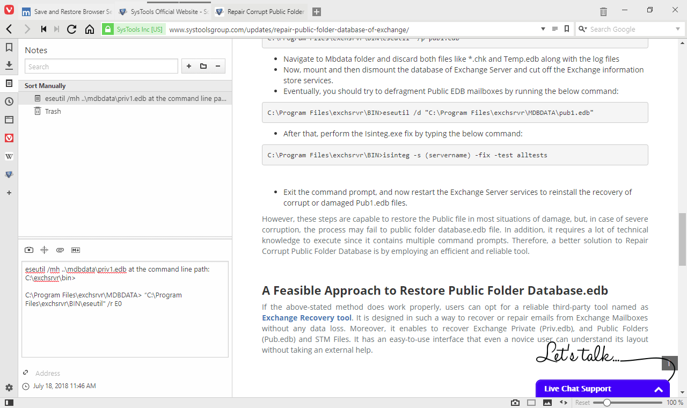Screen dimensions: 687x408
Task: Attach a file to the current note
Action: [x=60, y=250]
